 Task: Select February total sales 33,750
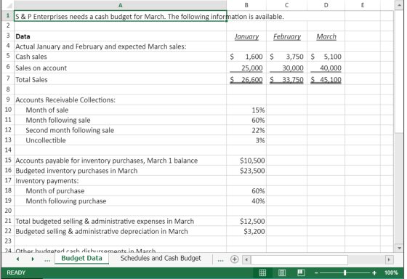point(286,79)
